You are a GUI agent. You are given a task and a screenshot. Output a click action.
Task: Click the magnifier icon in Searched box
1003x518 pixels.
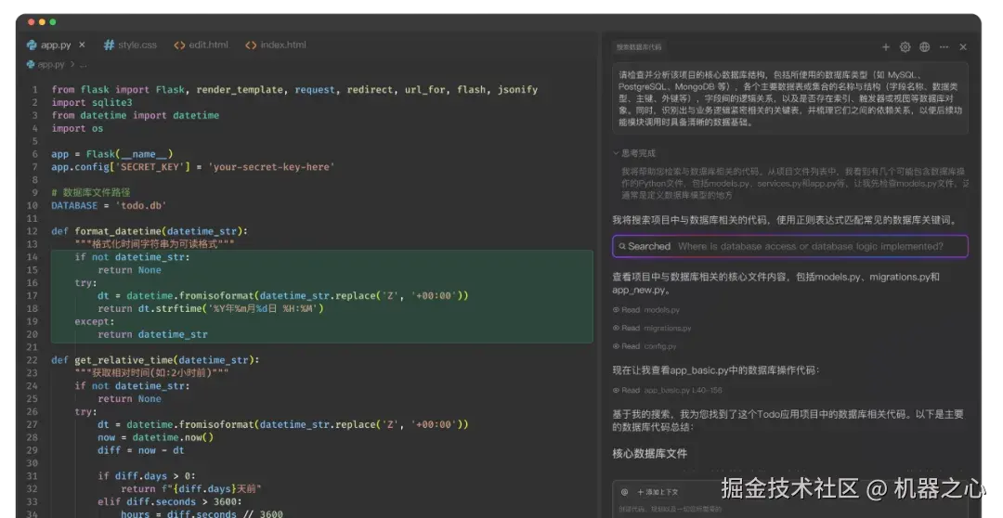[x=621, y=246]
